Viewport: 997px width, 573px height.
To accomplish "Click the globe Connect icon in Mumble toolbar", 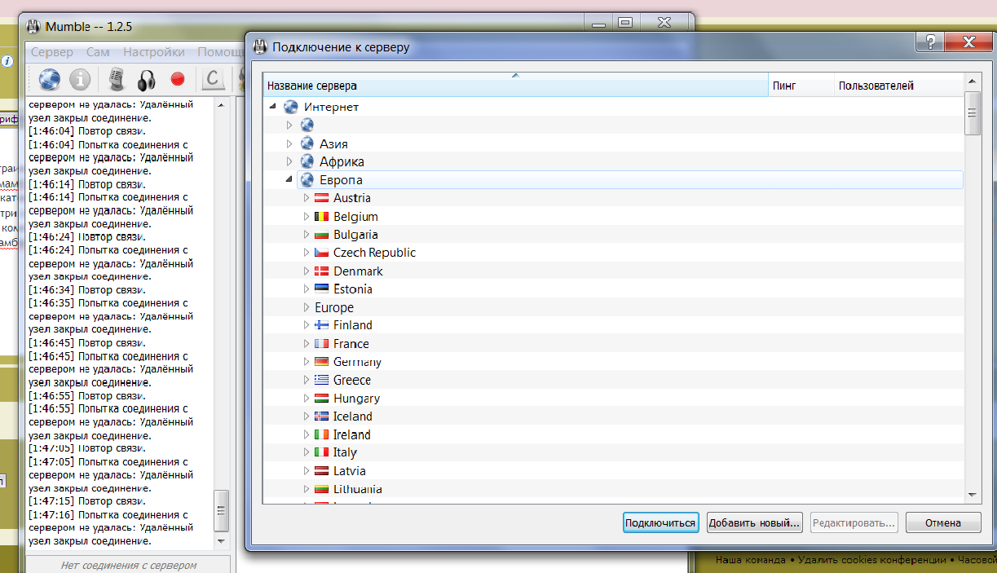I will click(x=50, y=80).
